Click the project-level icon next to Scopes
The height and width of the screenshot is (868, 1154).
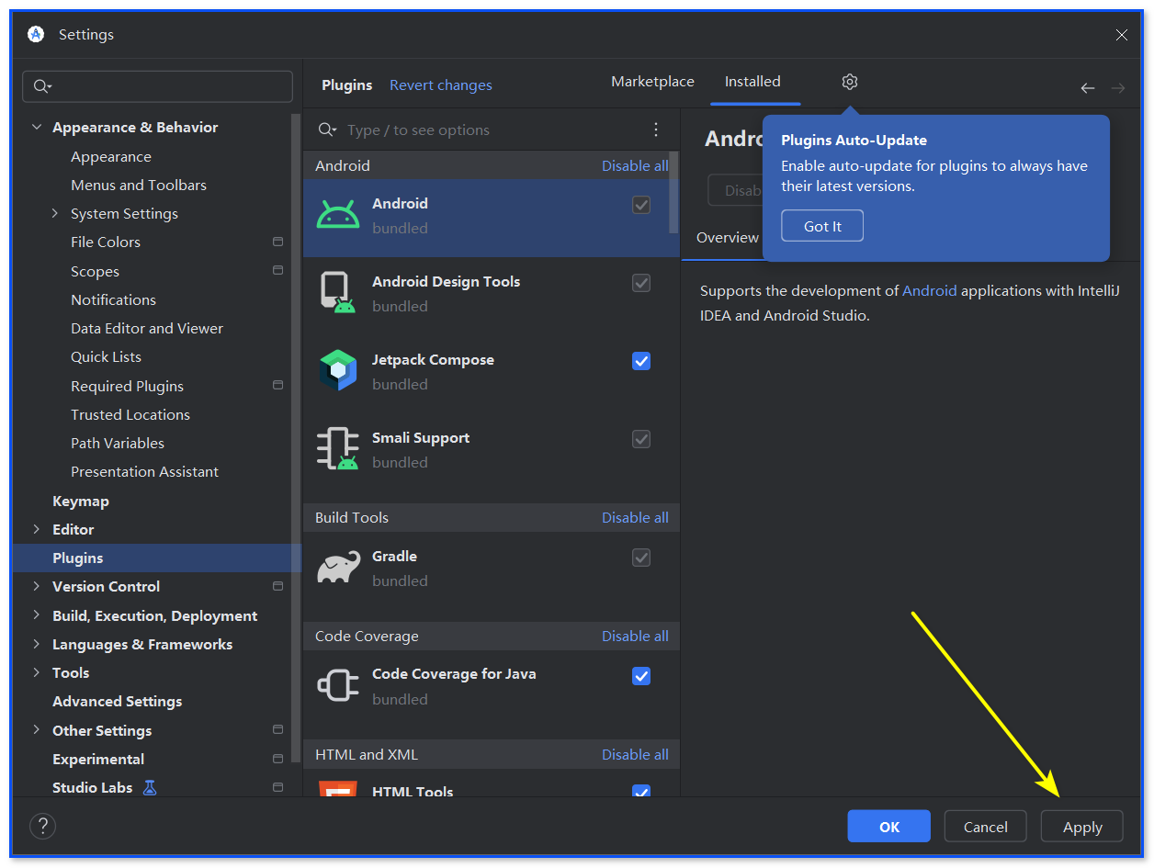277,271
